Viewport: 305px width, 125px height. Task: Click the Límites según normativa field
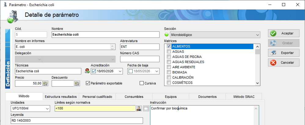click(95, 109)
